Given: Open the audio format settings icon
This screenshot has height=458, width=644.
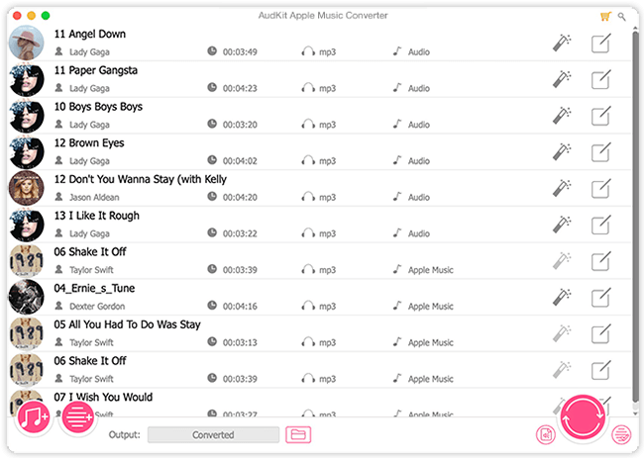Looking at the screenshot, I should (x=546, y=434).
